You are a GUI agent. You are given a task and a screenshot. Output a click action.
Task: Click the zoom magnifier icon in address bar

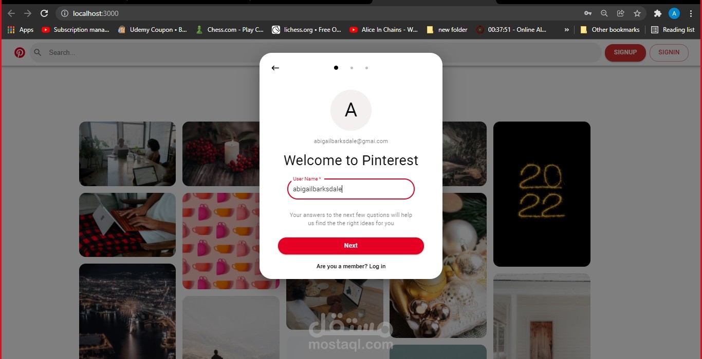click(x=604, y=13)
